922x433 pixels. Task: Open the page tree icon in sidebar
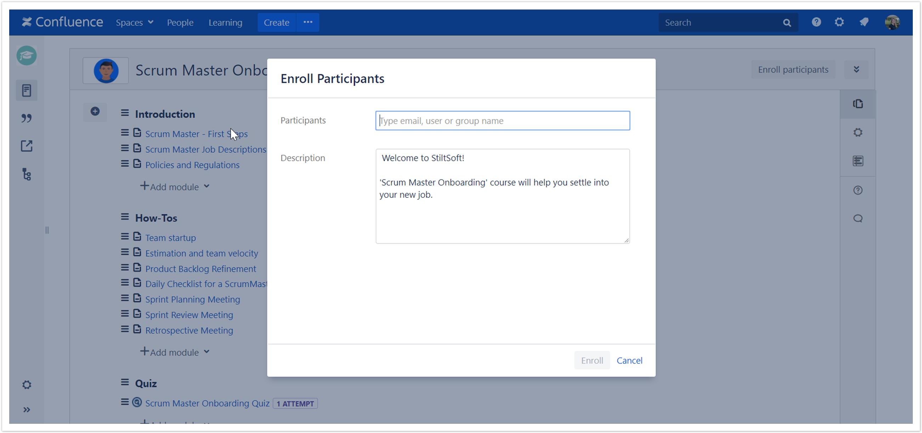pos(27,174)
